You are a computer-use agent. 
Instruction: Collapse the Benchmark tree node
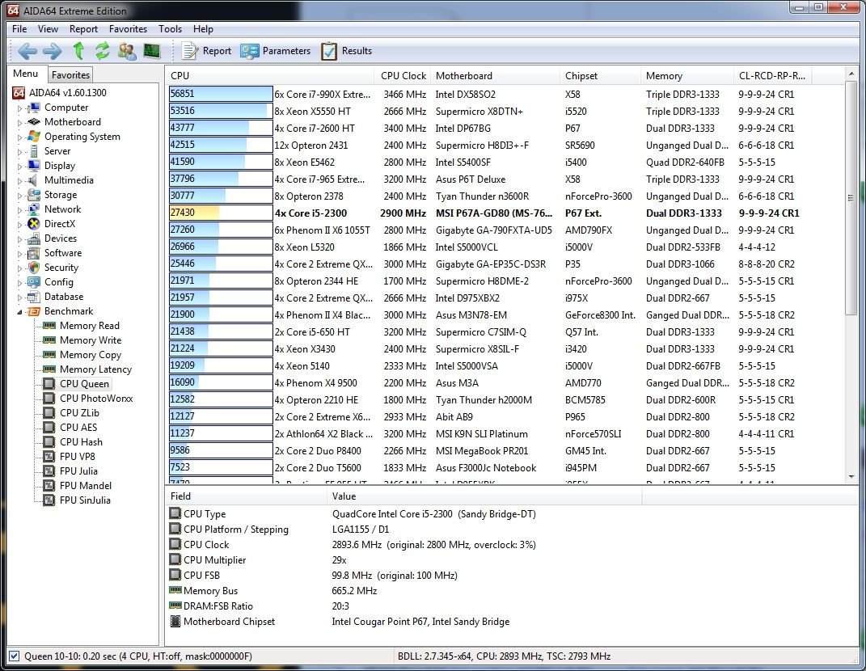(20, 312)
